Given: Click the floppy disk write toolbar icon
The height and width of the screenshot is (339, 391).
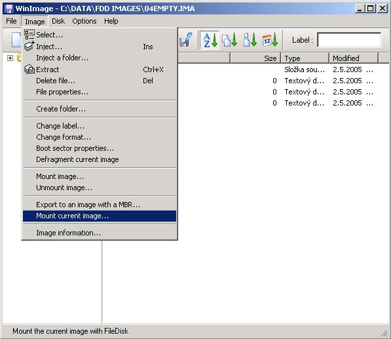Looking at the screenshot, I should pos(186,40).
